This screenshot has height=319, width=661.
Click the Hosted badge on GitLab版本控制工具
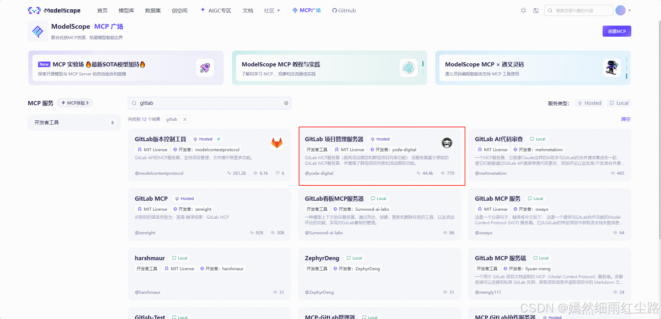[203, 139]
